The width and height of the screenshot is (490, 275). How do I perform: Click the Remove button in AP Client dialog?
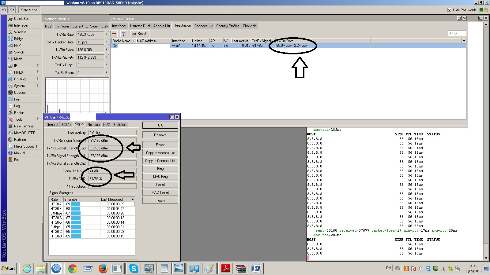point(160,135)
